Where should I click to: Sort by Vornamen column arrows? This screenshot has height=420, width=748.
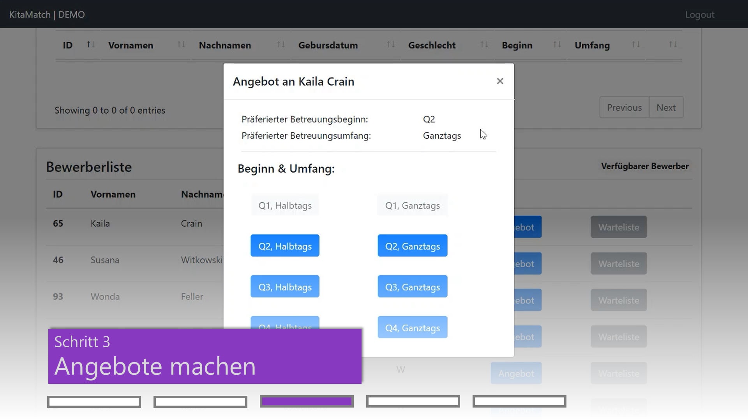pyautogui.click(x=181, y=45)
